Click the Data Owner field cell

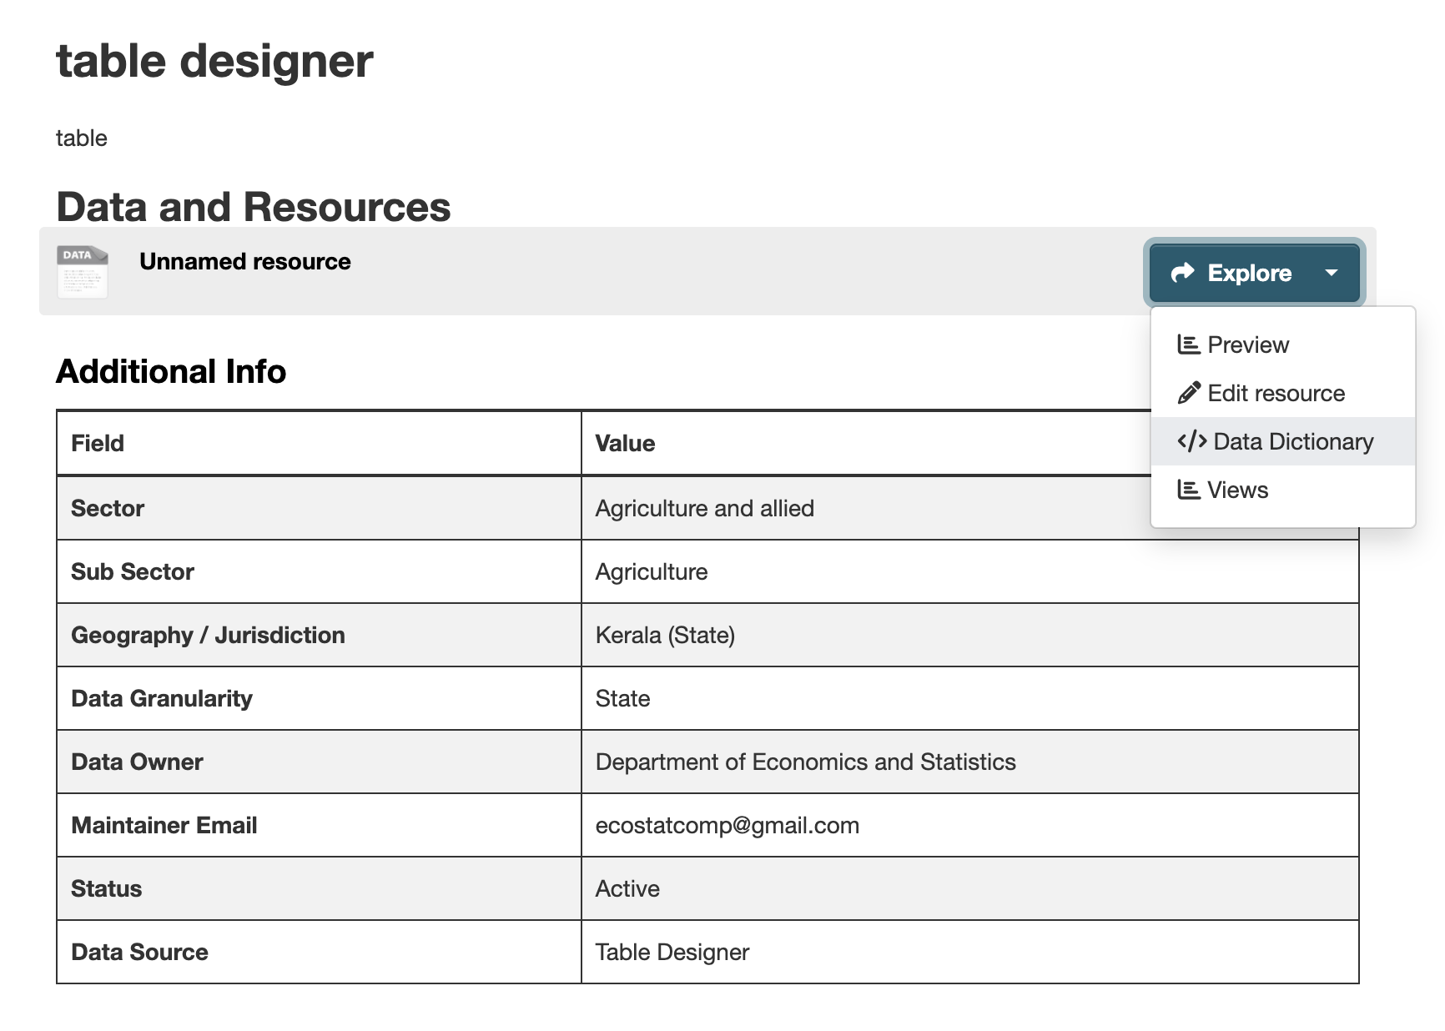click(x=319, y=762)
